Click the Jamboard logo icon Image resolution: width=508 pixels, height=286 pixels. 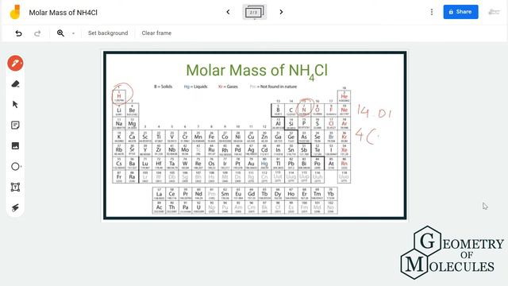pos(15,13)
